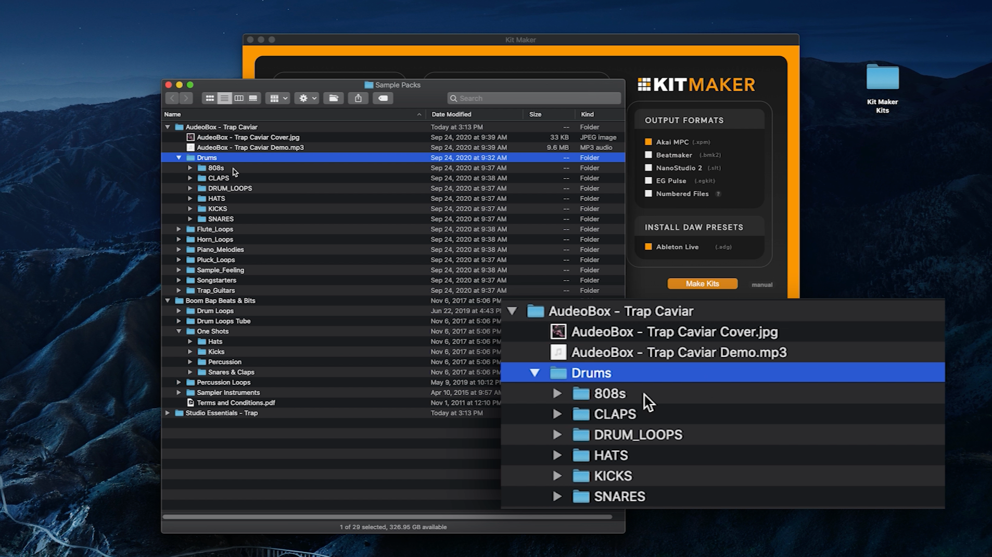Image resolution: width=992 pixels, height=557 pixels.
Task: Switch Finder to list view
Action: (224, 98)
